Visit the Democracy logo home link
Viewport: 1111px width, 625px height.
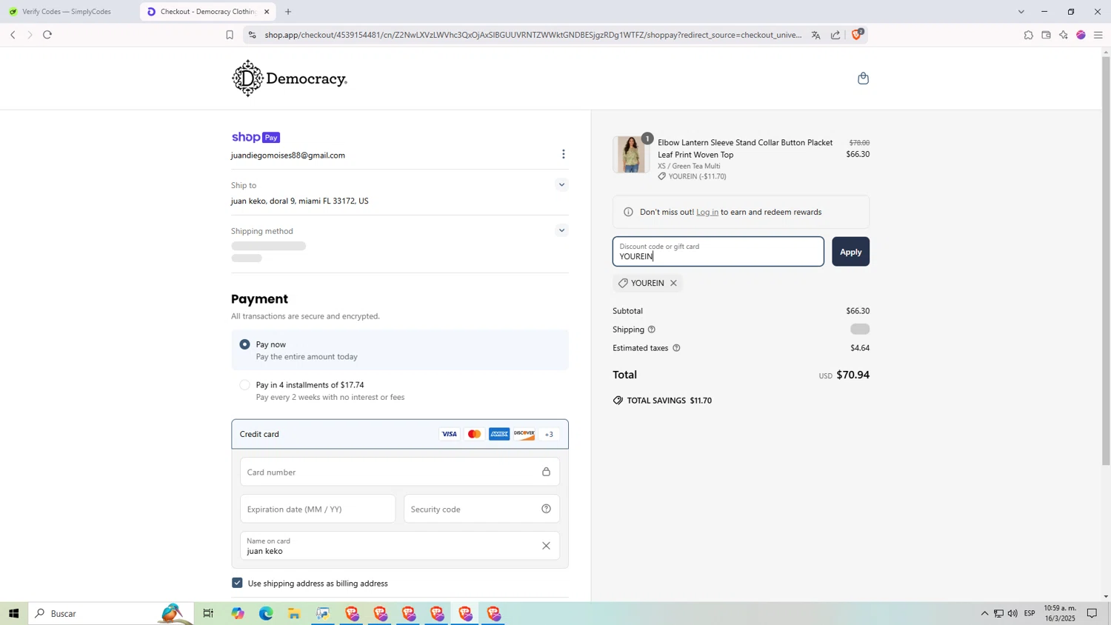[290, 78]
